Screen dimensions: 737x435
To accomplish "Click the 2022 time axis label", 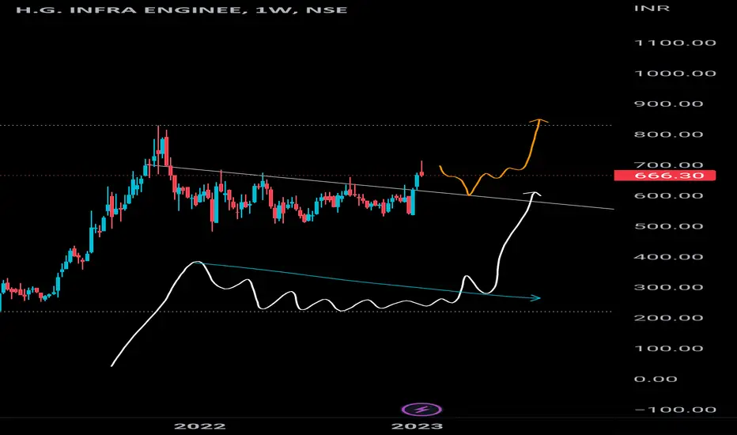I will coord(200,426).
